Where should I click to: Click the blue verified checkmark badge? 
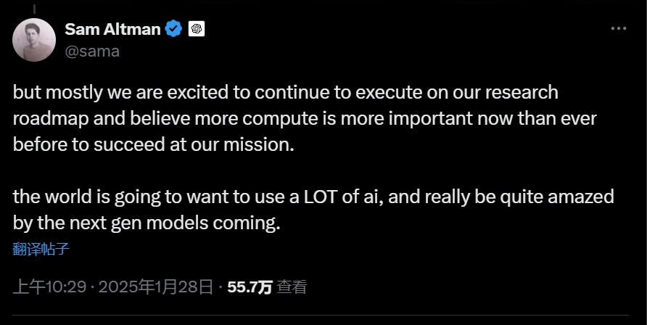pos(173,29)
